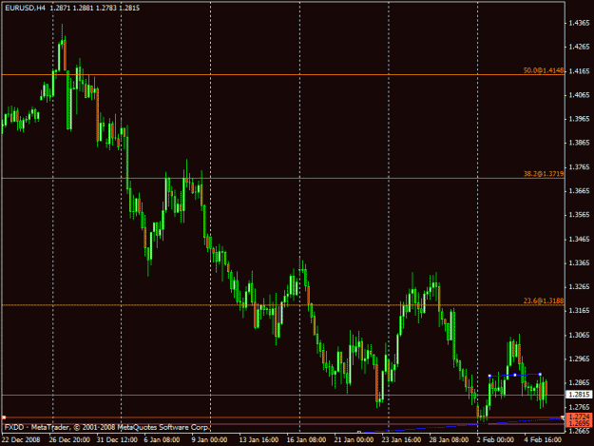The height and width of the screenshot is (446, 594).
Task: Click the 1.4265 price axis value
Action: pyautogui.click(x=579, y=47)
